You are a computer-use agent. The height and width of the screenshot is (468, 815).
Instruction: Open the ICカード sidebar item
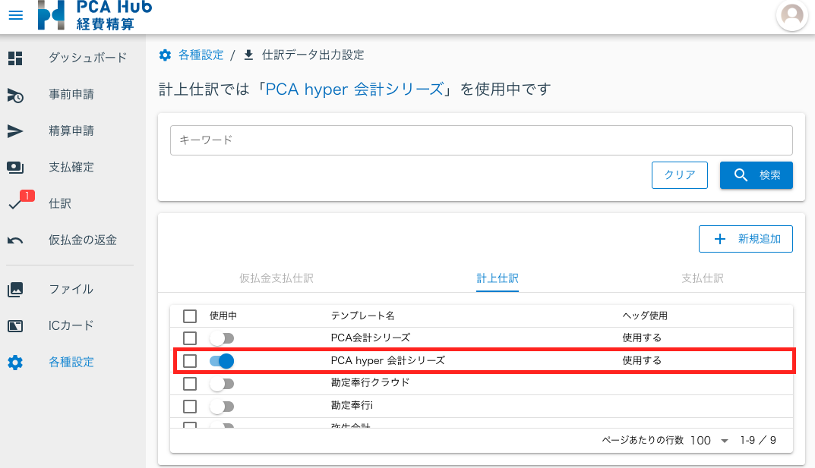71,325
